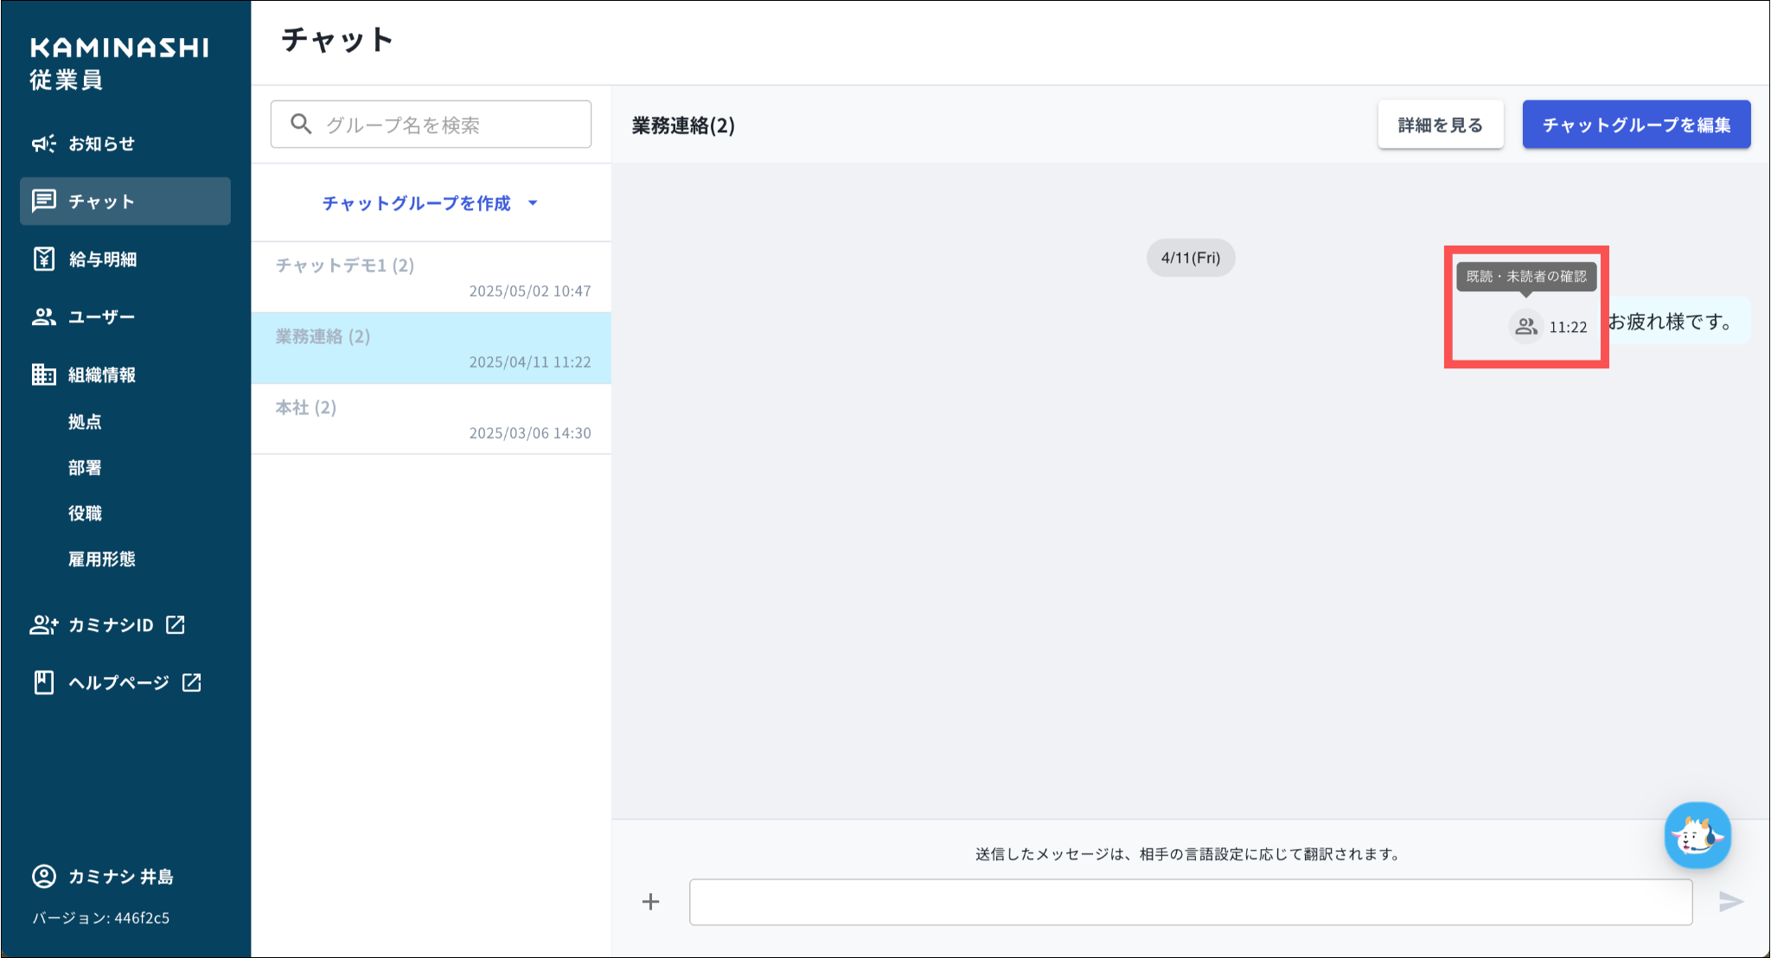The height and width of the screenshot is (958, 1771).
Task: Open 組織情報 section in sidebar
Action: click(101, 375)
